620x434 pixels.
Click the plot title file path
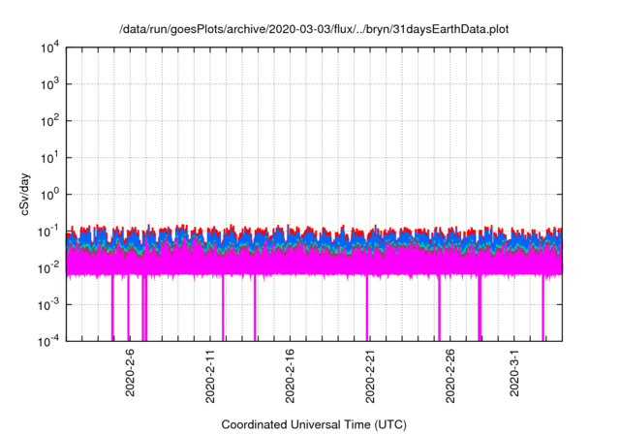pos(314,29)
